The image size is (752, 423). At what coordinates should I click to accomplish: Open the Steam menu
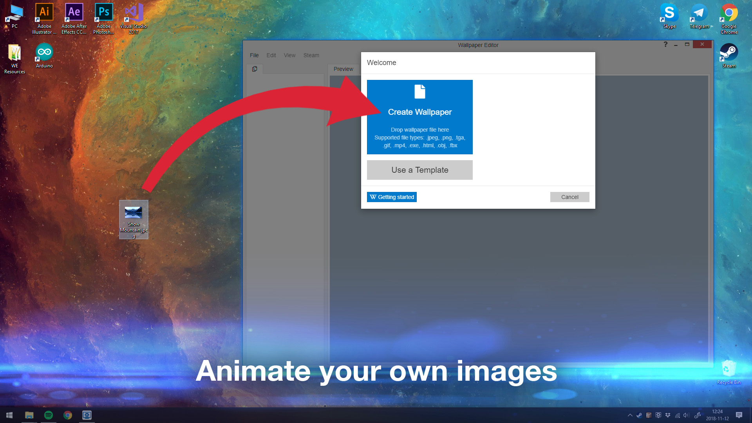click(x=311, y=55)
